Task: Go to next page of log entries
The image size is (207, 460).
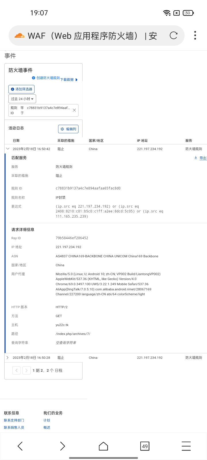Action: pos(26,370)
